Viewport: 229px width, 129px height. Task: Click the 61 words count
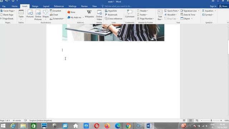click(17, 120)
